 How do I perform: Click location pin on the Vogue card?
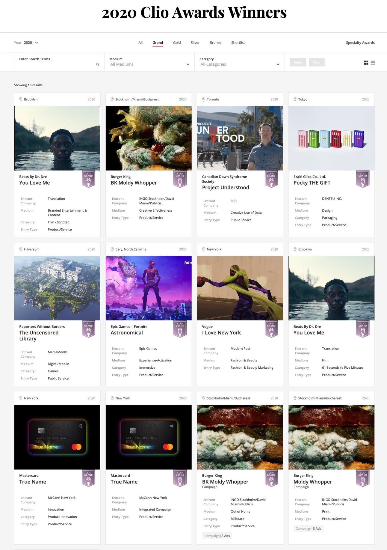click(x=203, y=249)
